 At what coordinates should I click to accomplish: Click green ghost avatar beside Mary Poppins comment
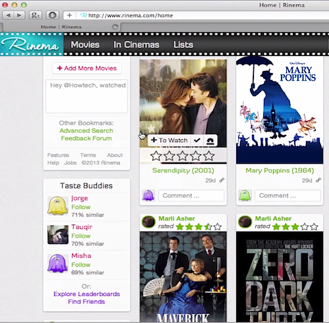pyautogui.click(x=245, y=195)
